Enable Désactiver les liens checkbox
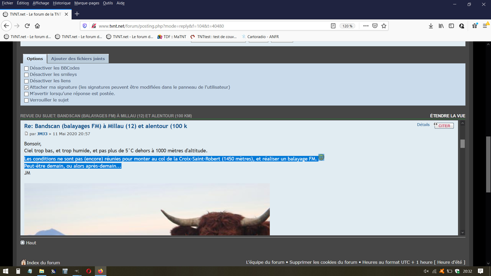This screenshot has width=491, height=276. [26, 81]
